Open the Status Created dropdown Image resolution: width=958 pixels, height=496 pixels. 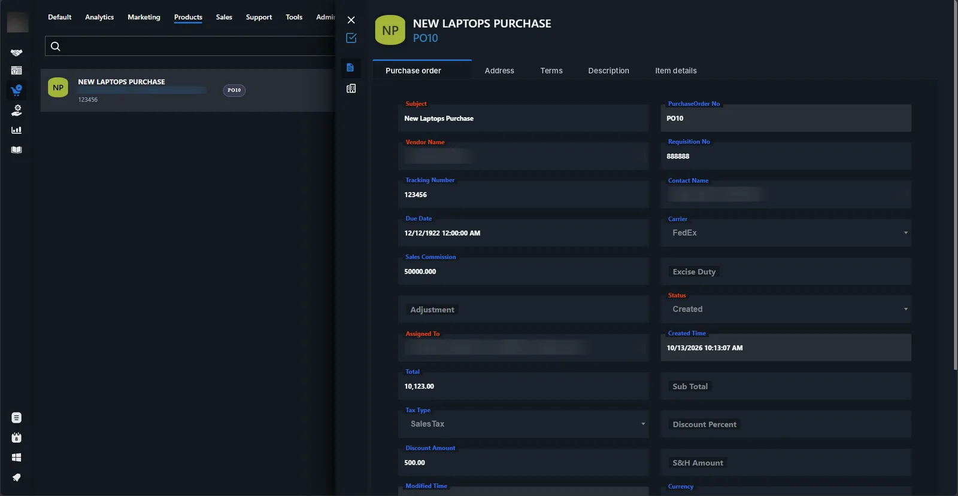tap(786, 310)
